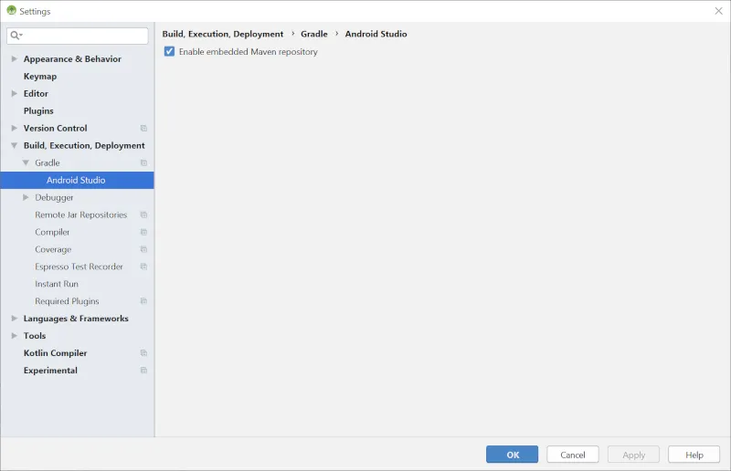Collapse the Gradle node arrow
This screenshot has width=731, height=471.
click(26, 162)
